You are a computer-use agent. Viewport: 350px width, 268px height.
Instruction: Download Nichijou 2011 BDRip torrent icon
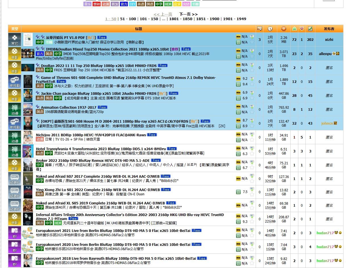(x=252, y=134)
